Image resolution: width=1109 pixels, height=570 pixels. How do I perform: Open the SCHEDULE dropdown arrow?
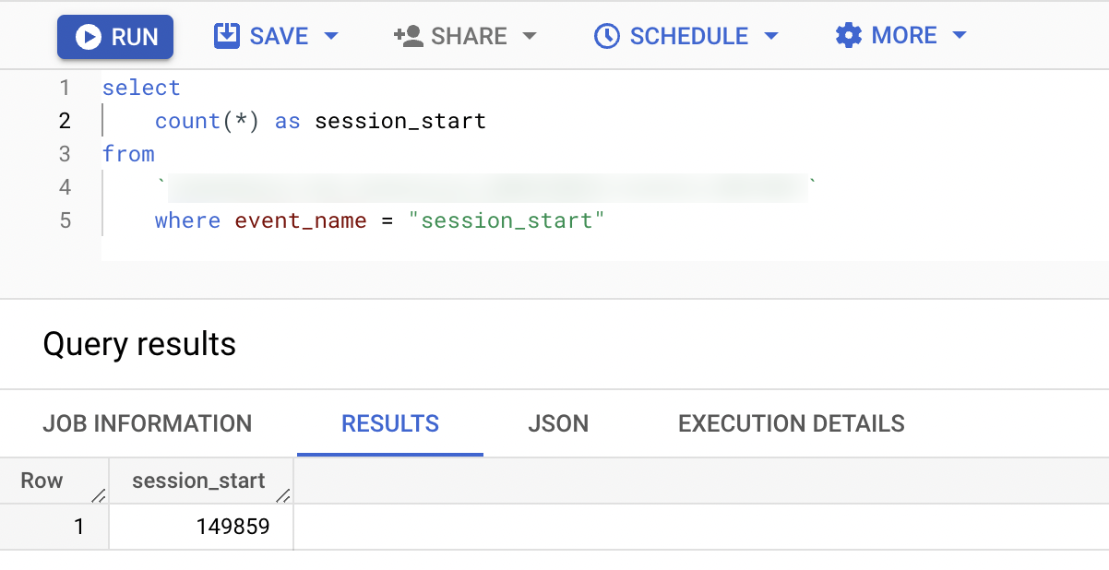[x=770, y=36]
